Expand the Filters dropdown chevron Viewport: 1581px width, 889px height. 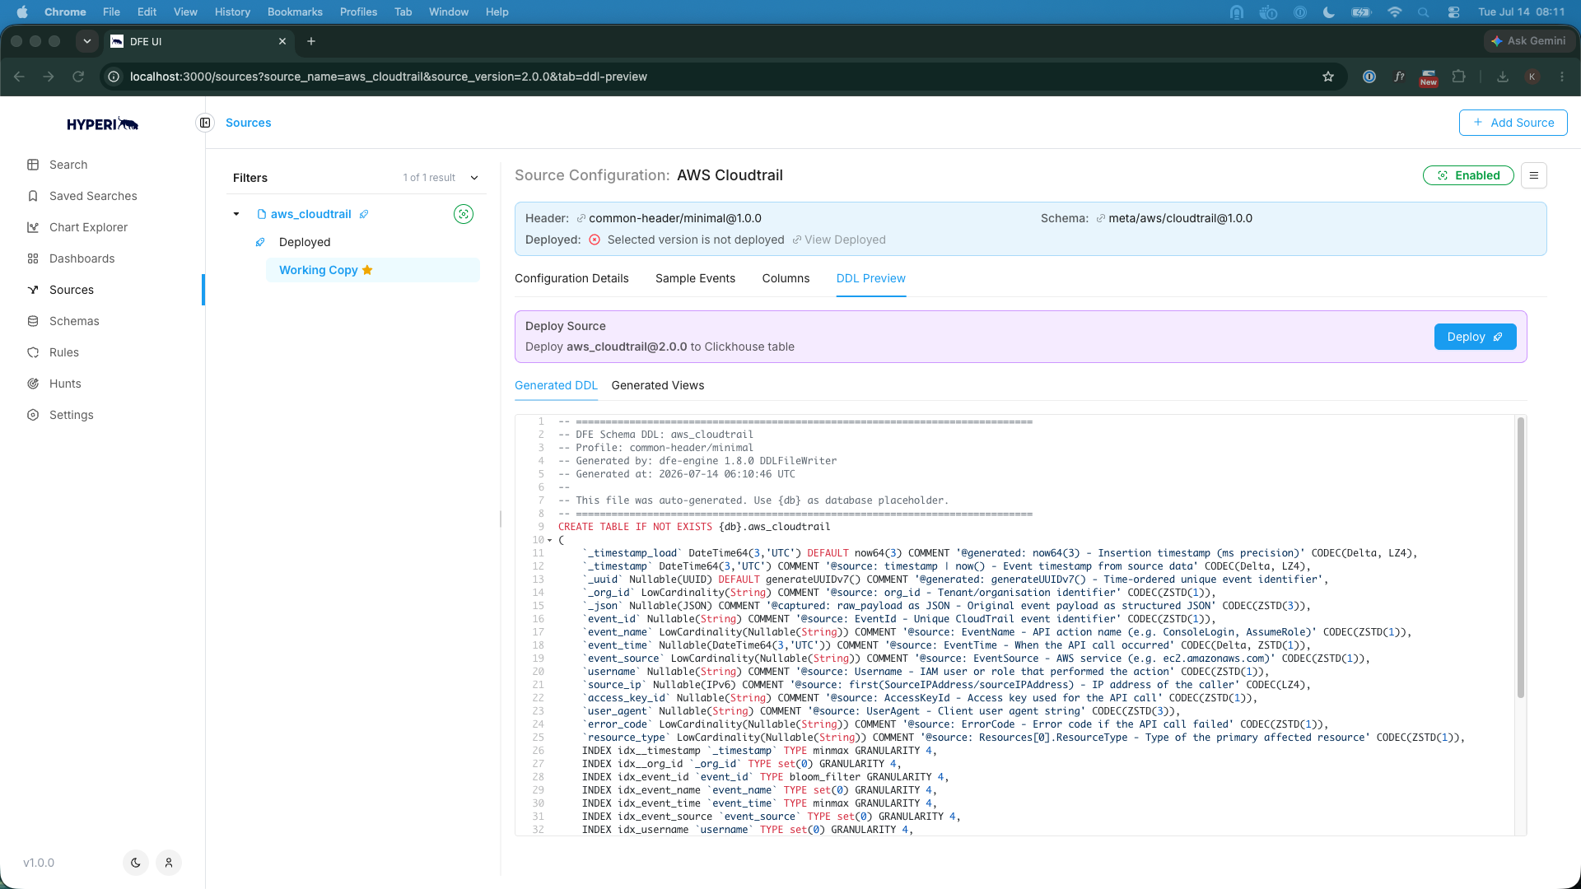[x=474, y=178]
